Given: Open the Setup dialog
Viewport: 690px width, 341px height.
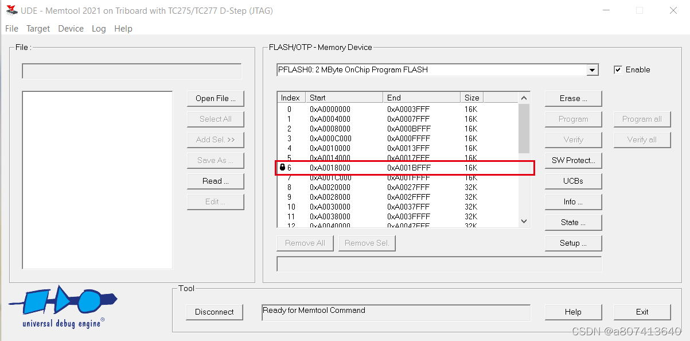Looking at the screenshot, I should 574,243.
